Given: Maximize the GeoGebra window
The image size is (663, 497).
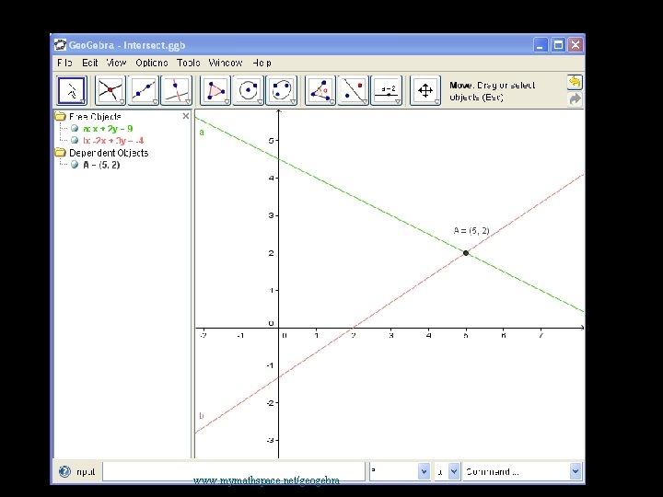Looking at the screenshot, I should [558, 45].
